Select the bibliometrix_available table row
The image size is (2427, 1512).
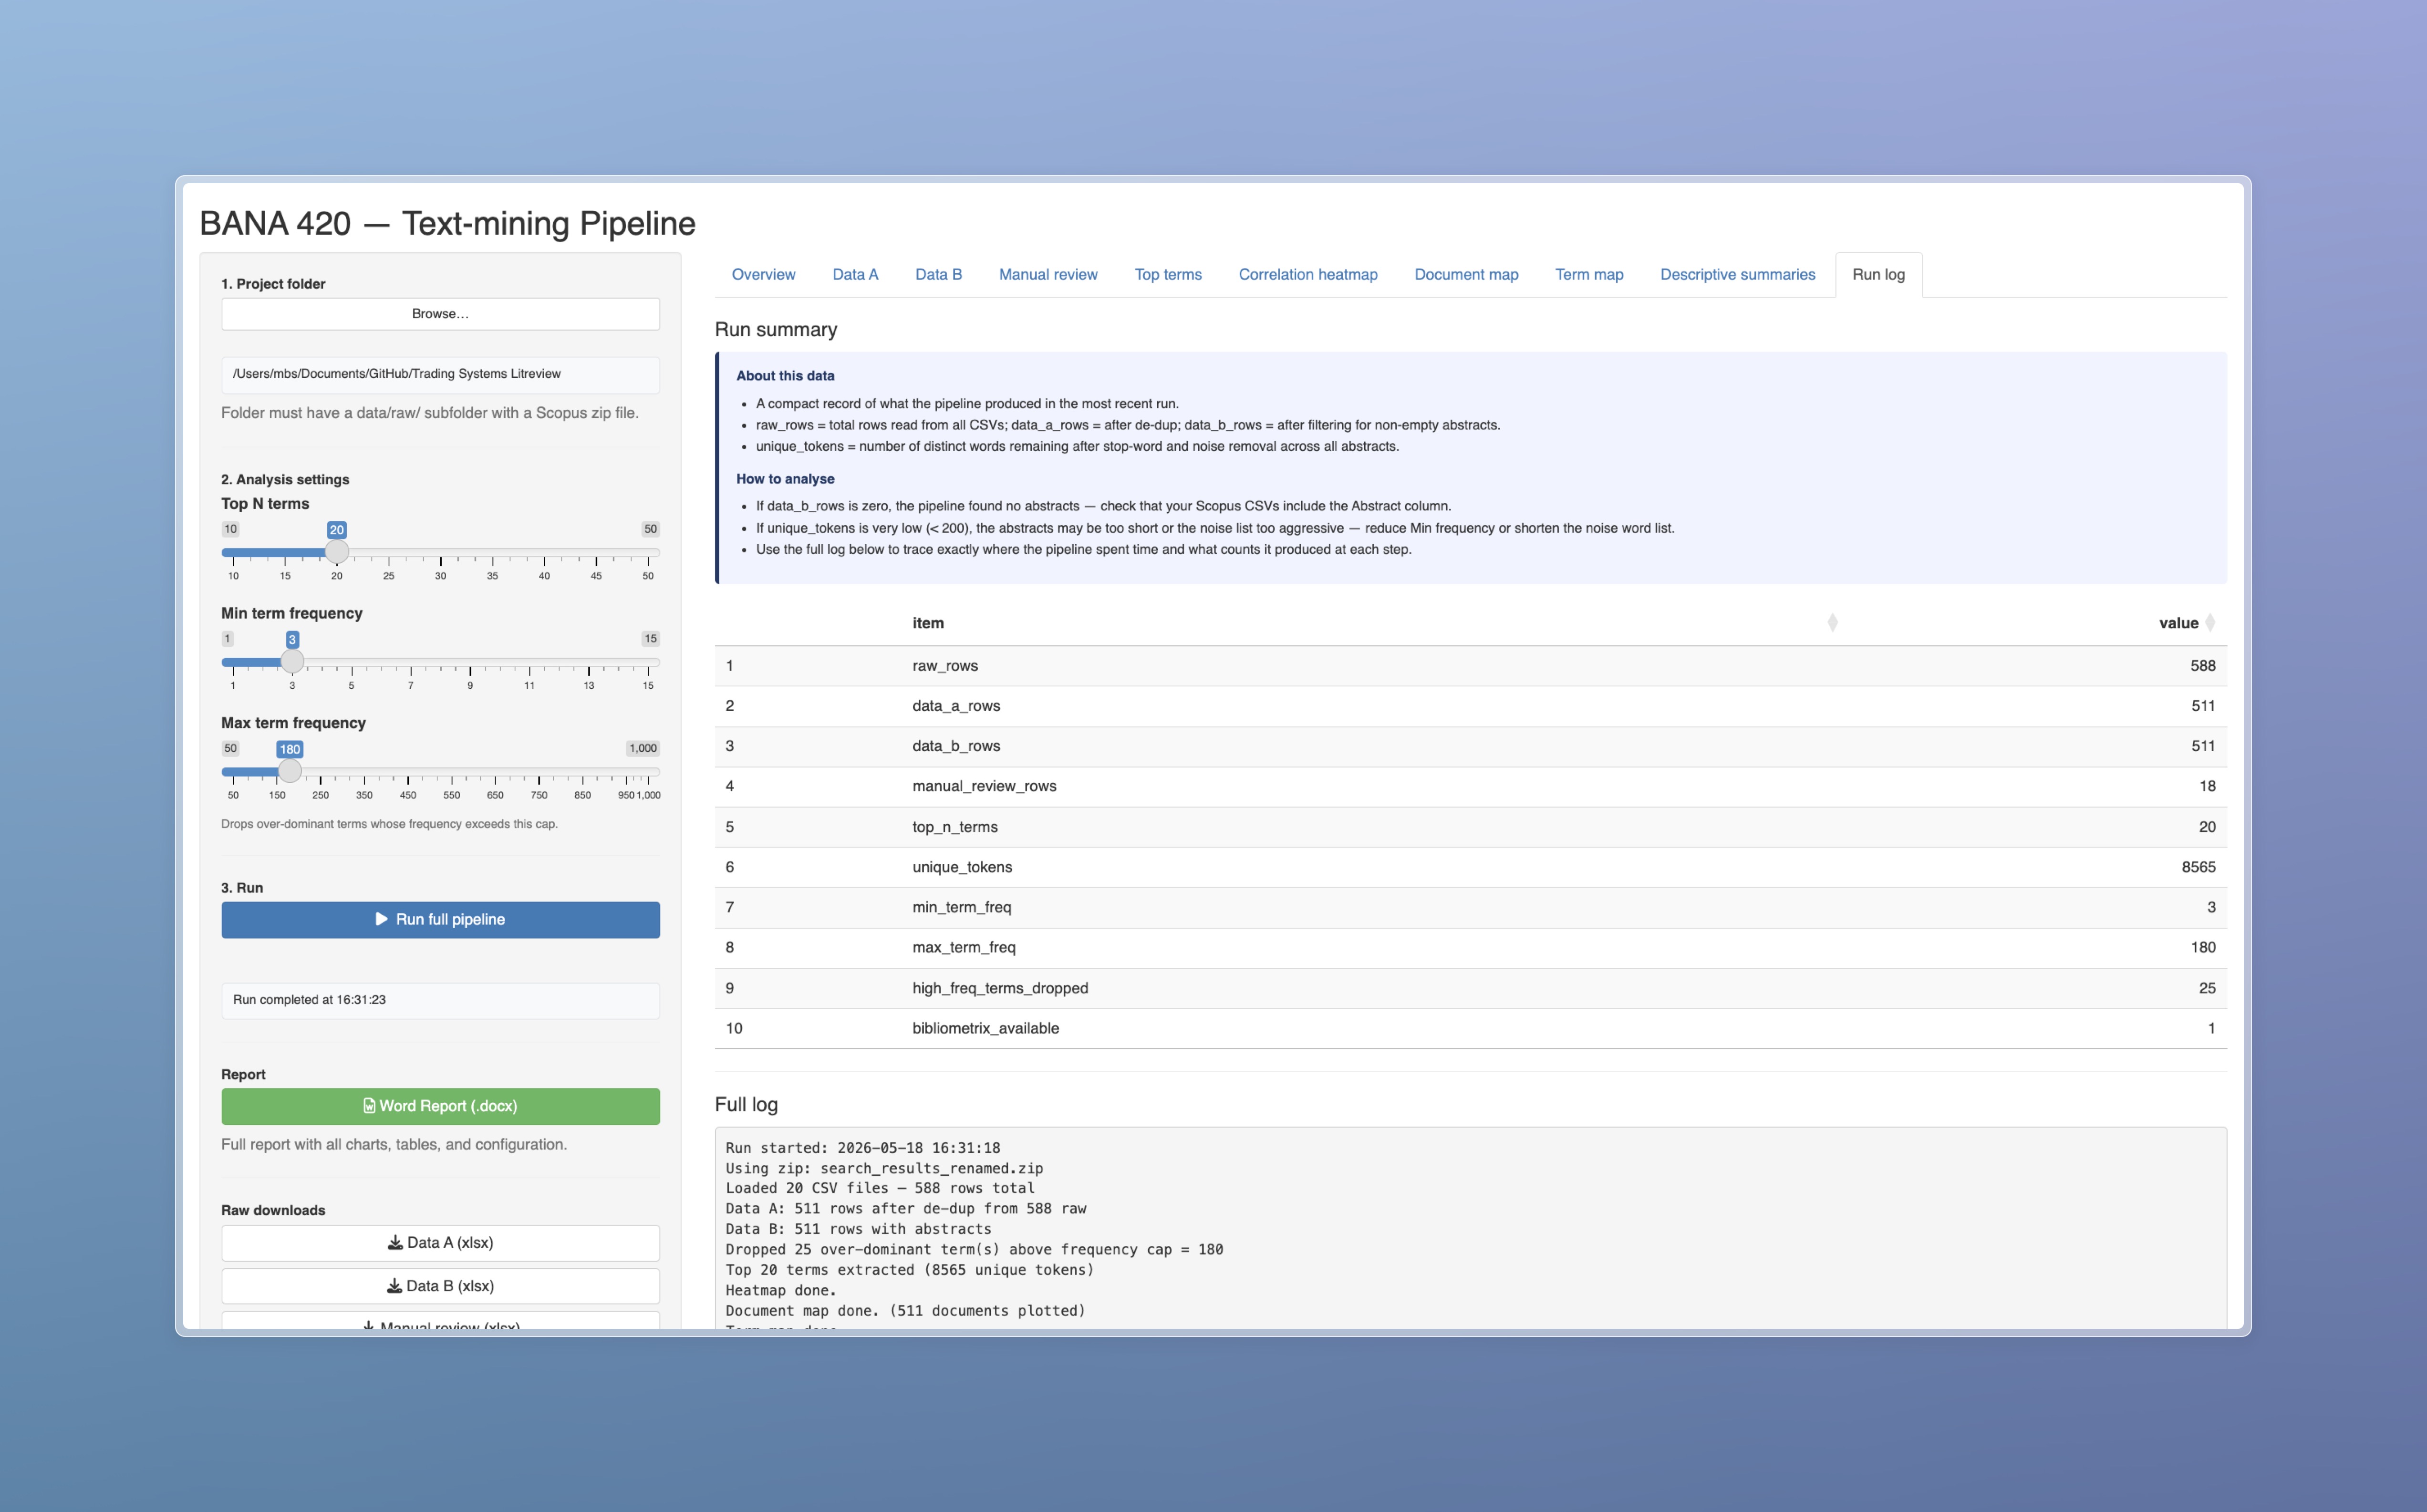pos(1470,1028)
